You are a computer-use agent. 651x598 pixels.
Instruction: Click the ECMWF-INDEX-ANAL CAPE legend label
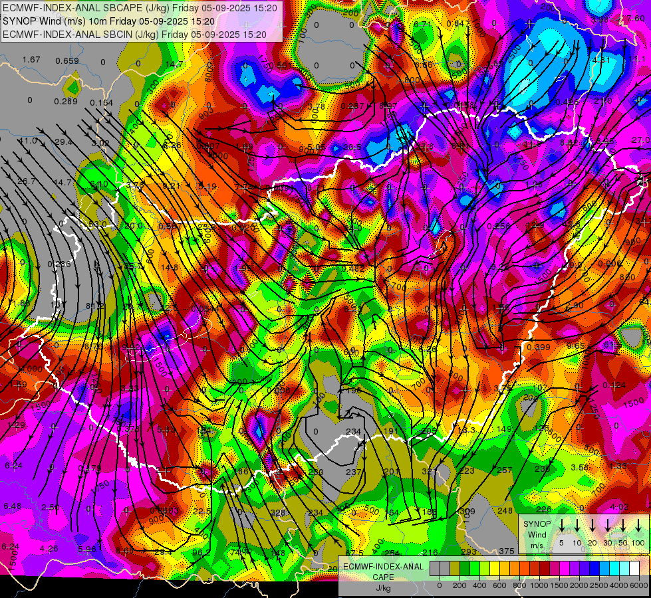383,572
